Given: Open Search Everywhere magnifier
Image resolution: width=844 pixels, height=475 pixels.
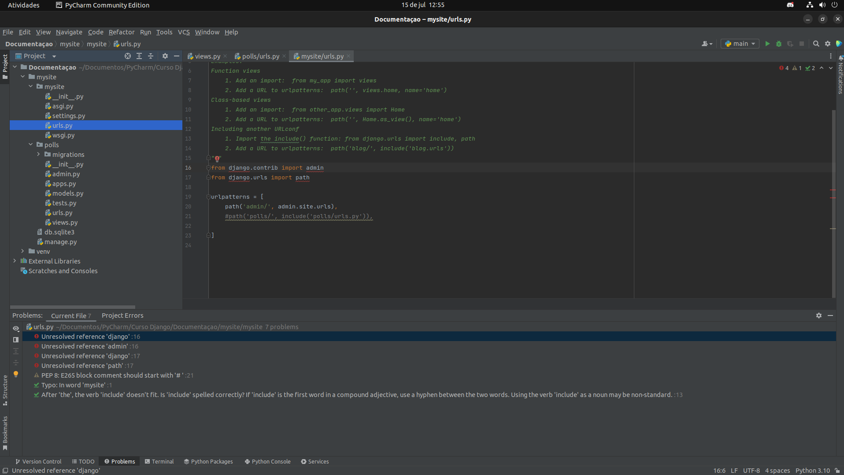Looking at the screenshot, I should click(816, 44).
